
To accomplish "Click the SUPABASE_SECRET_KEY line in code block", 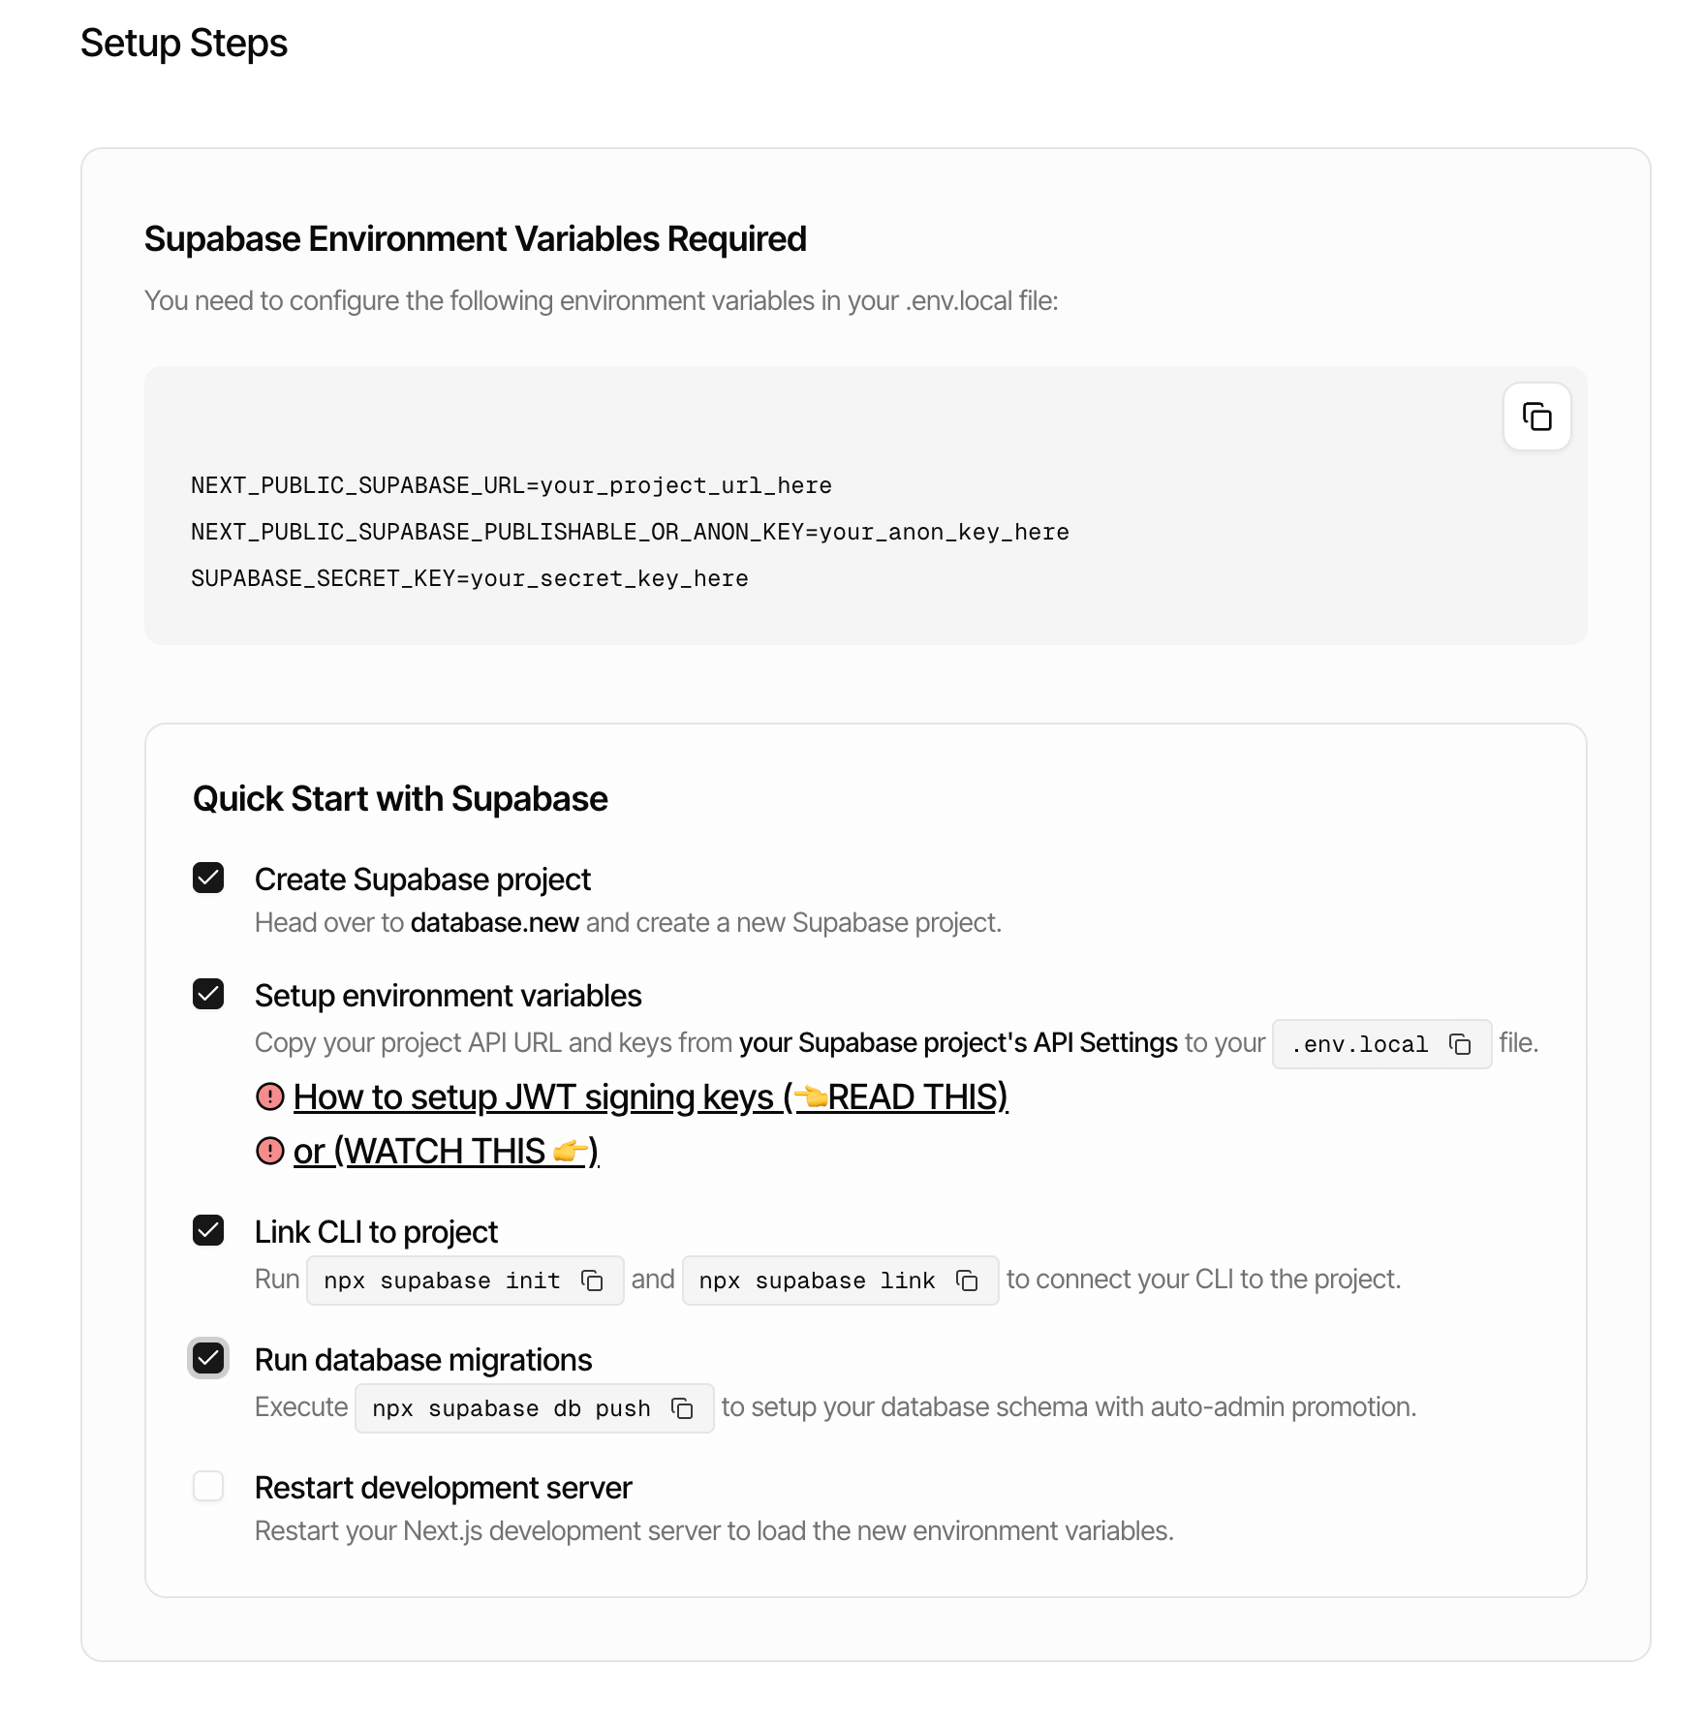I will click(x=469, y=578).
